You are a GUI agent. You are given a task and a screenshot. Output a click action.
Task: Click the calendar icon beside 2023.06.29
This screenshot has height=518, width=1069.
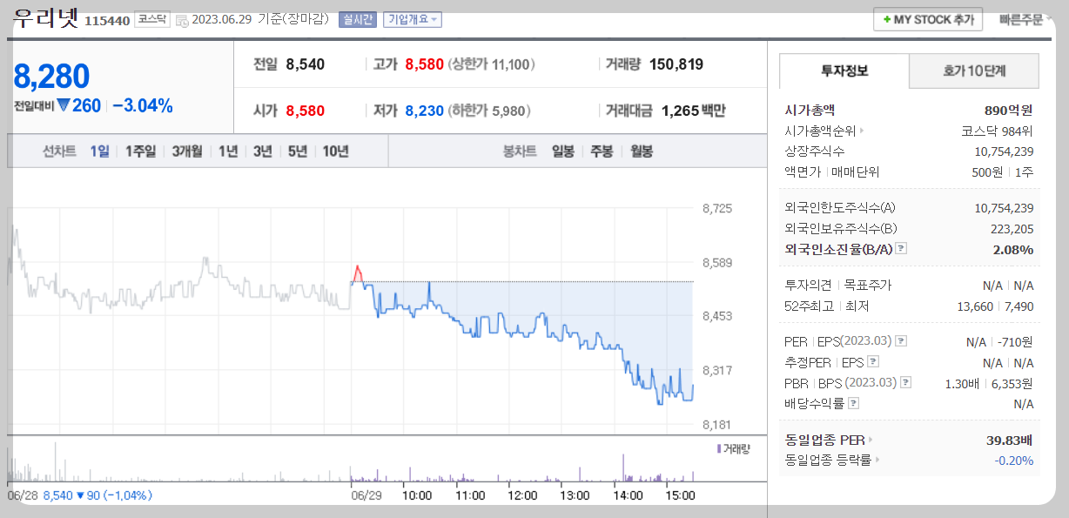181,20
